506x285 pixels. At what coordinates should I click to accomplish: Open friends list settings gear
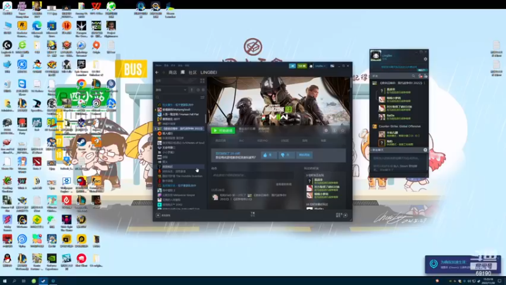[425, 59]
